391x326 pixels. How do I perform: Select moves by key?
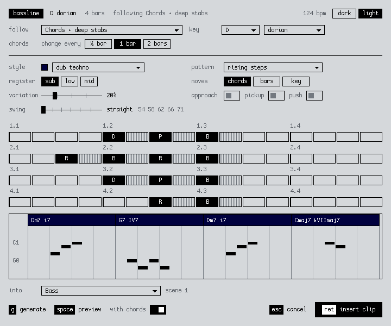[296, 81]
